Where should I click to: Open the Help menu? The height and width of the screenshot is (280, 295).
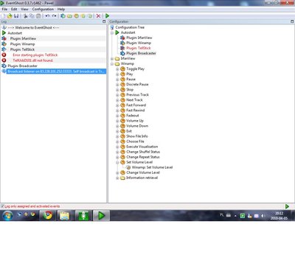[x=61, y=9]
